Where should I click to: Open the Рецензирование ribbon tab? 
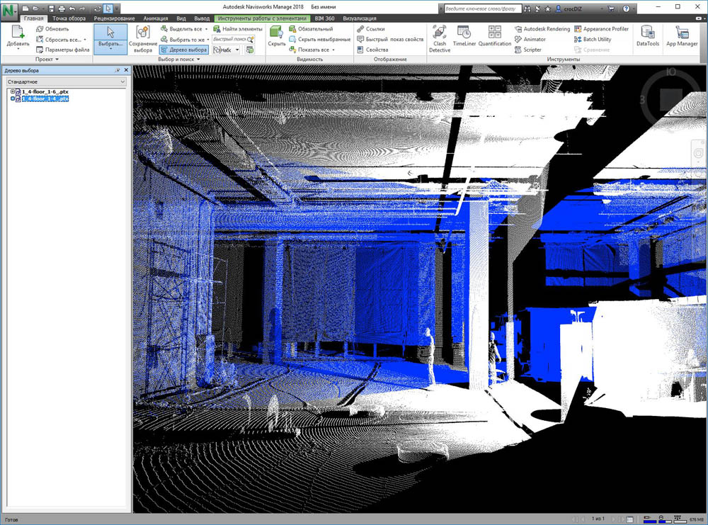point(114,18)
